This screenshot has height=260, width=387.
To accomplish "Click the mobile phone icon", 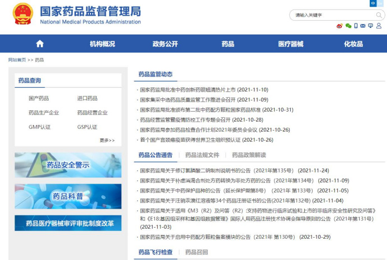I will [x=356, y=26].
